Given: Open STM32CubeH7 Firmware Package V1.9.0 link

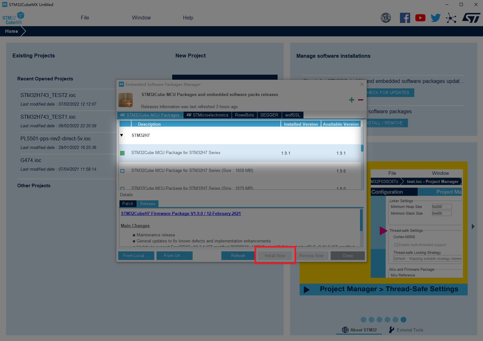Looking at the screenshot, I should [181, 213].
